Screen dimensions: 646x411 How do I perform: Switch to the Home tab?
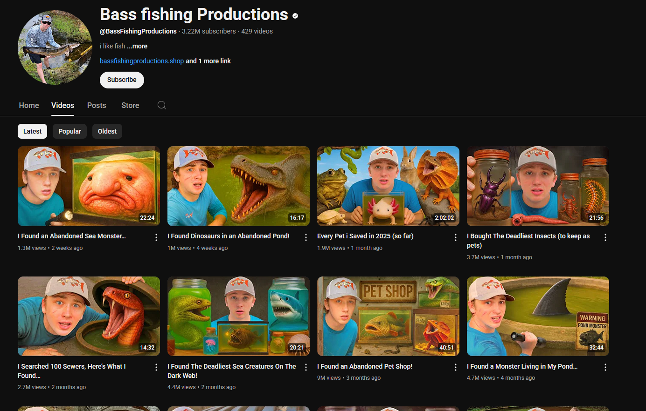(x=29, y=105)
